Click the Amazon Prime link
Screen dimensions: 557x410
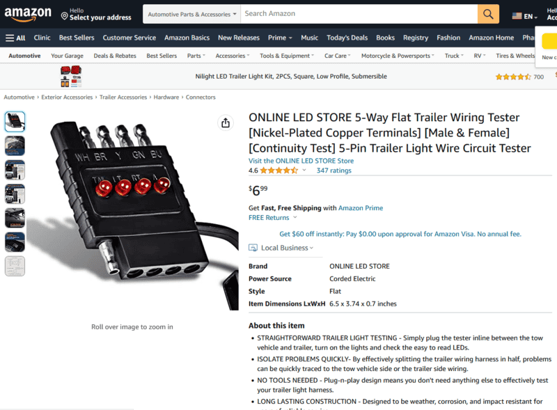[x=361, y=208]
